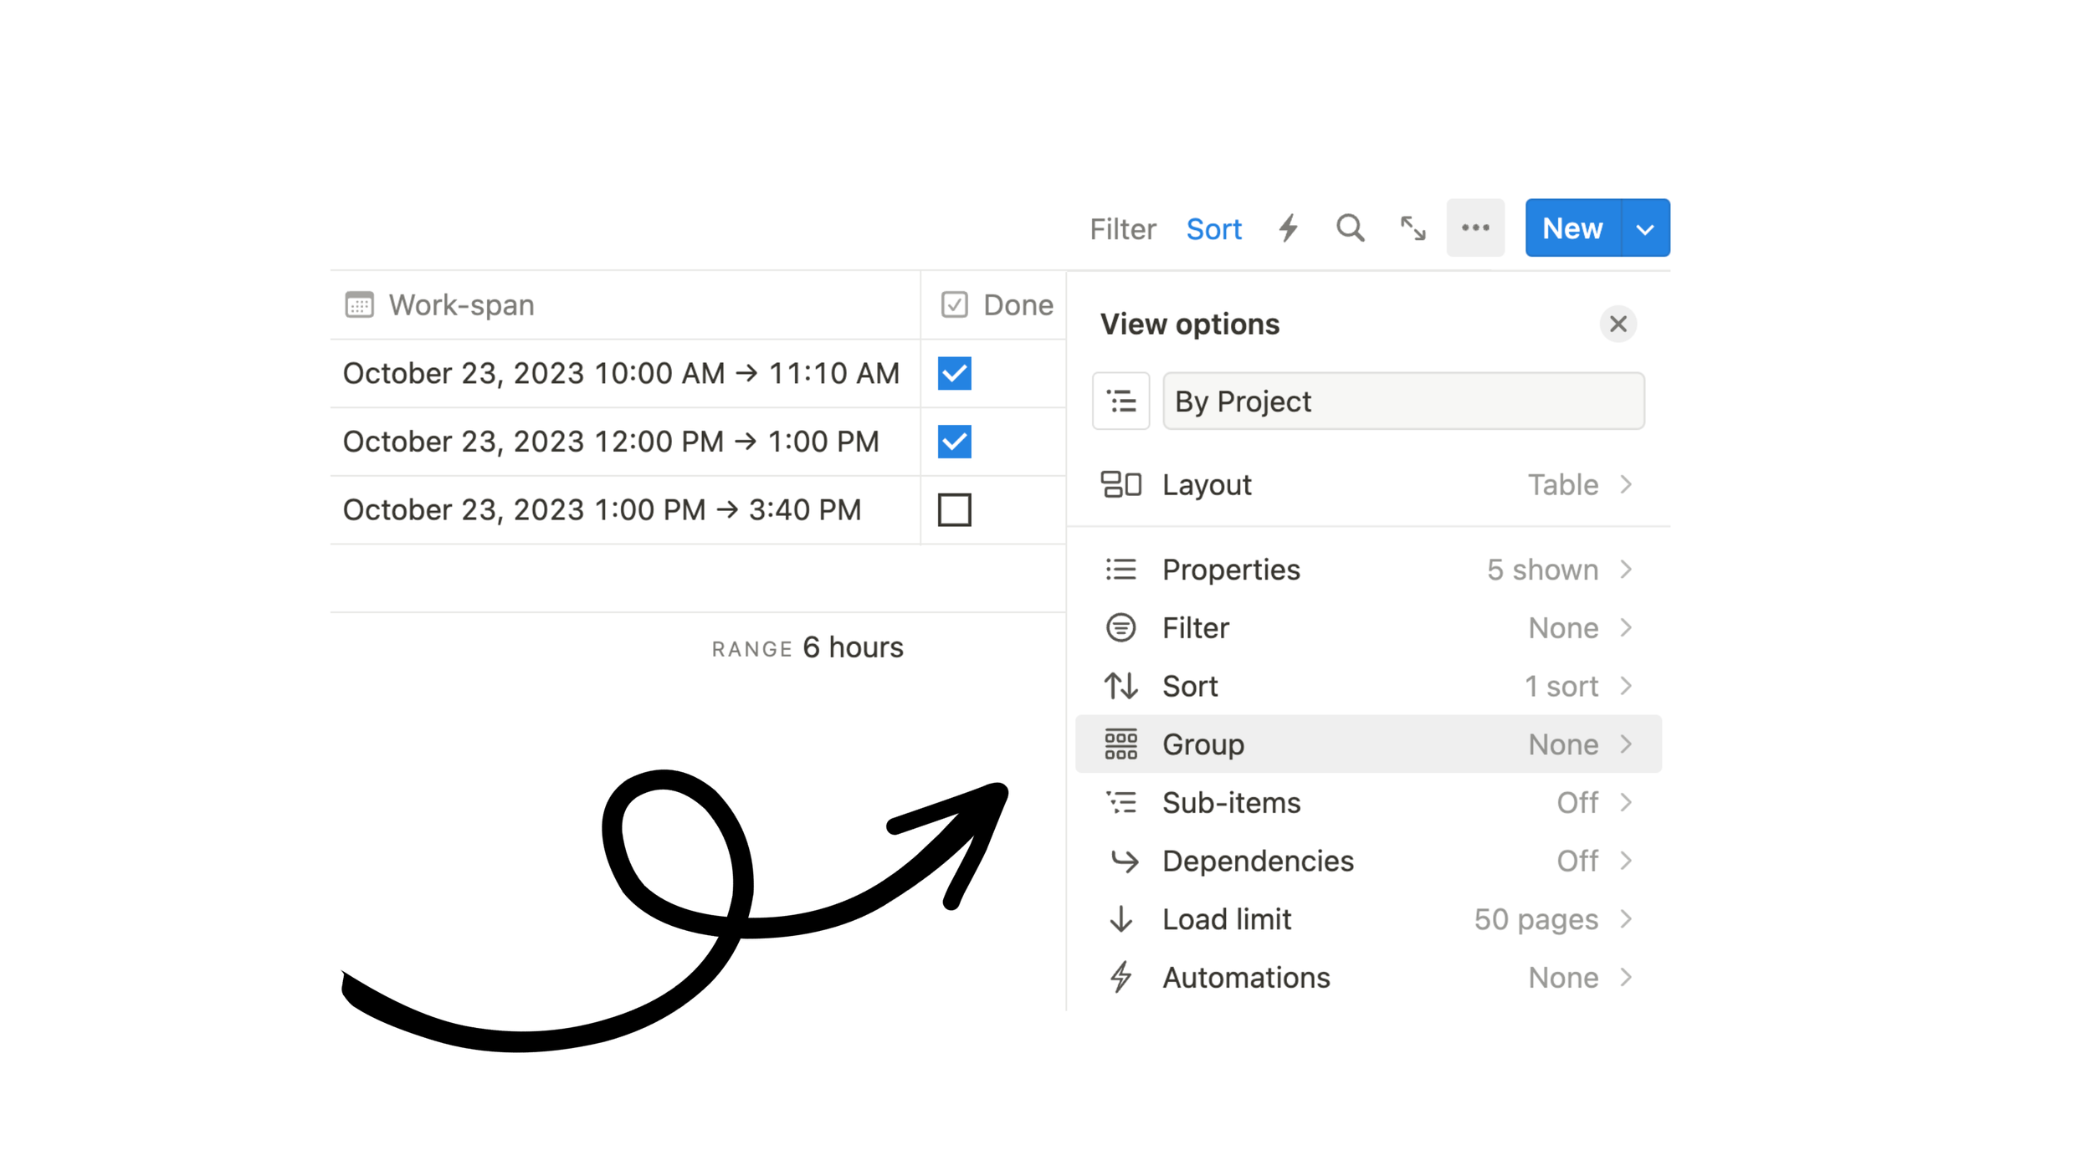The image size is (2092, 1176).
Task: Expand the database to full page view
Action: click(x=1413, y=228)
